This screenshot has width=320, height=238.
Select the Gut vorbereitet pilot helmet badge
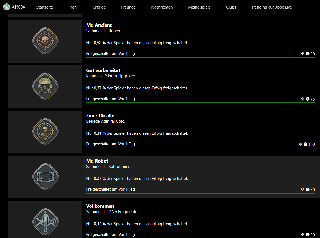click(45, 86)
